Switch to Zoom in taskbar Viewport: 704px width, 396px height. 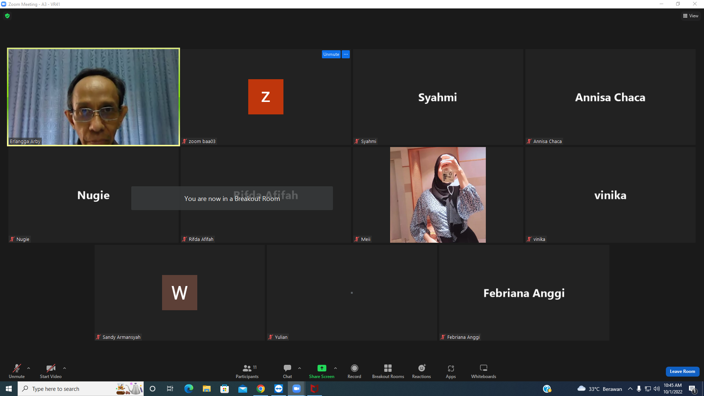[x=296, y=389]
